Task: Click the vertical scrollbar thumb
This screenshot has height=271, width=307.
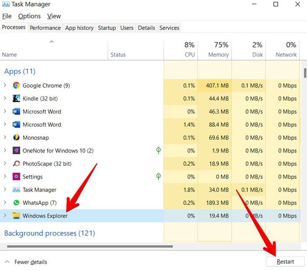Action: 305,73
